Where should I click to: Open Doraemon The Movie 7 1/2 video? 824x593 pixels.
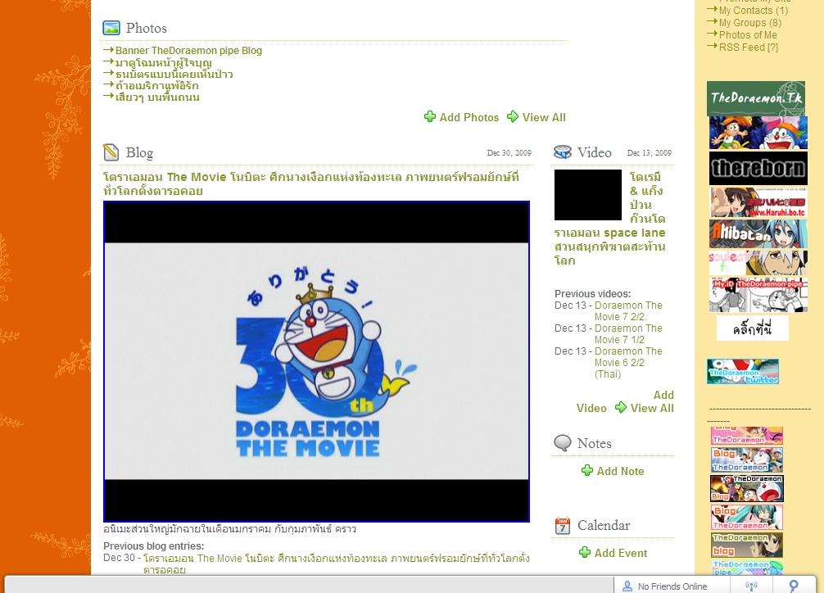pos(628,334)
